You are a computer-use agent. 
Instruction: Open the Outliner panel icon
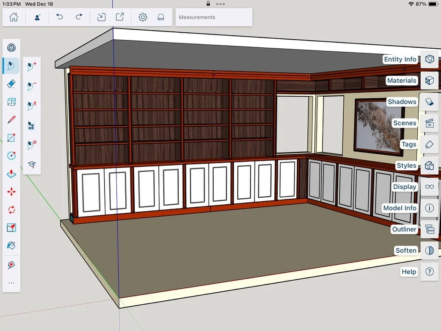coord(429,229)
